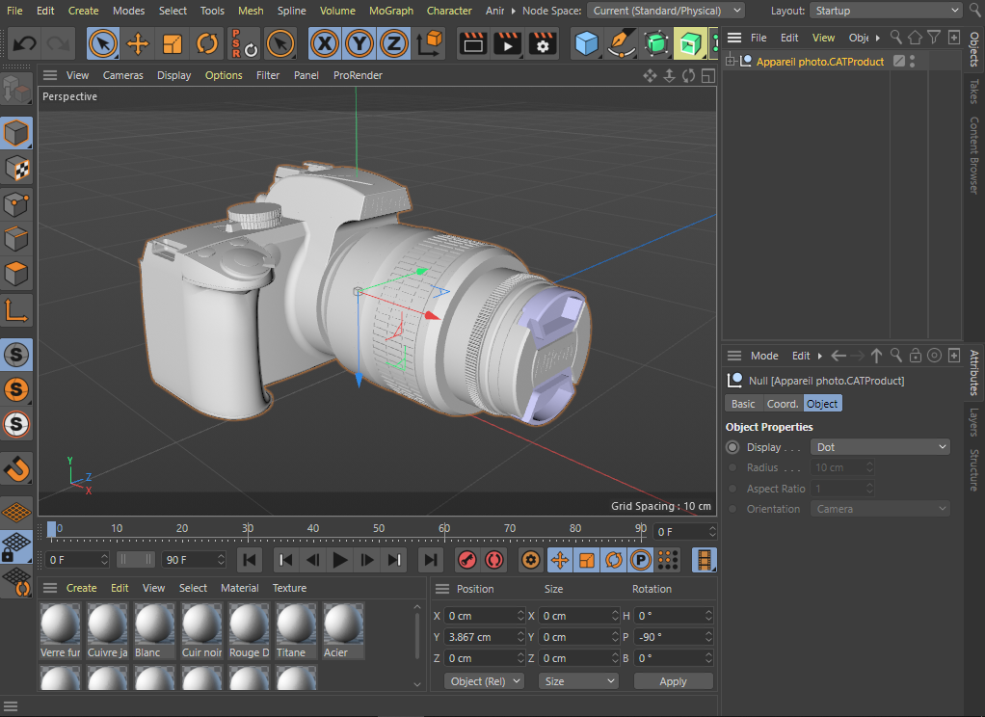Open the Node Space dropdown
Viewport: 985px width, 717px height.
click(x=665, y=11)
